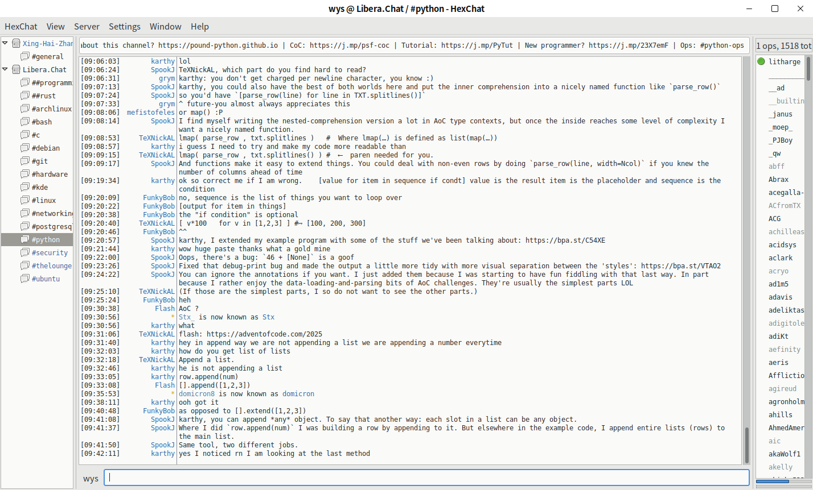
Task: Click the Libera.Chat server icon
Action: pyautogui.click(x=16, y=69)
